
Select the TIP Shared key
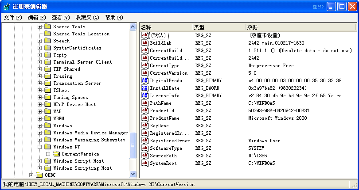click(66, 69)
